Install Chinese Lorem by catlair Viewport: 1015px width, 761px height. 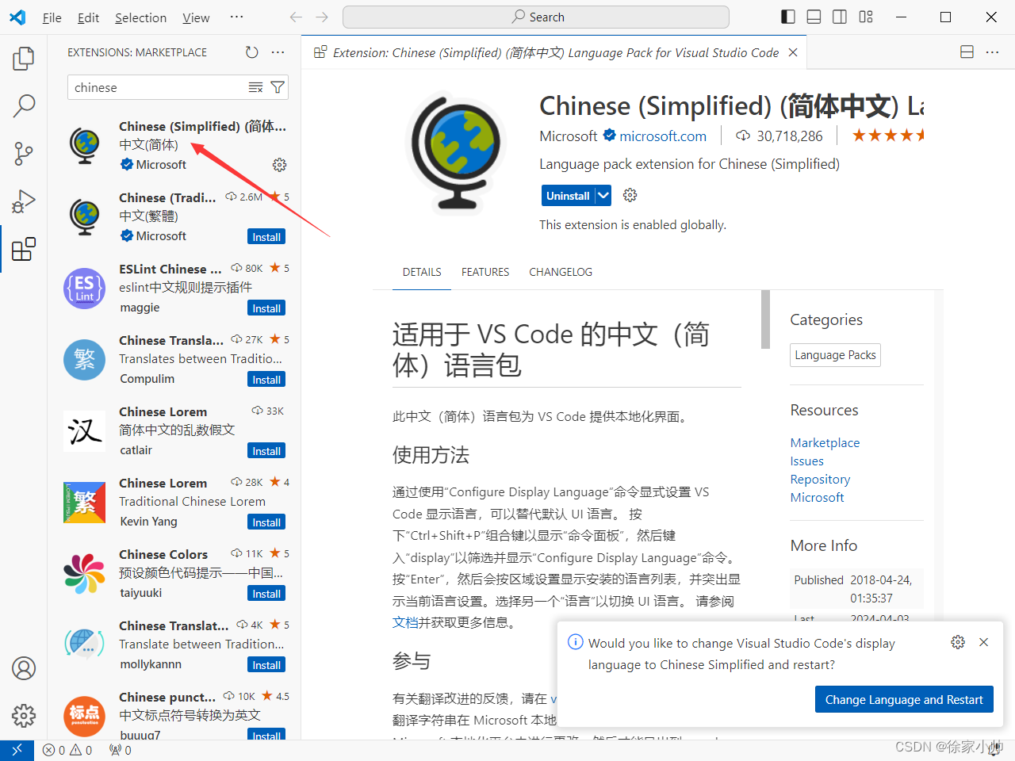coord(266,451)
